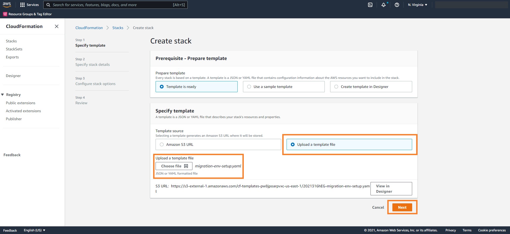
Task: Open the Services grid menu
Action: pyautogui.click(x=29, y=5)
